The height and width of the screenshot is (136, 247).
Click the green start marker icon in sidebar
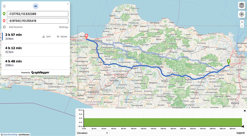point(4,14)
